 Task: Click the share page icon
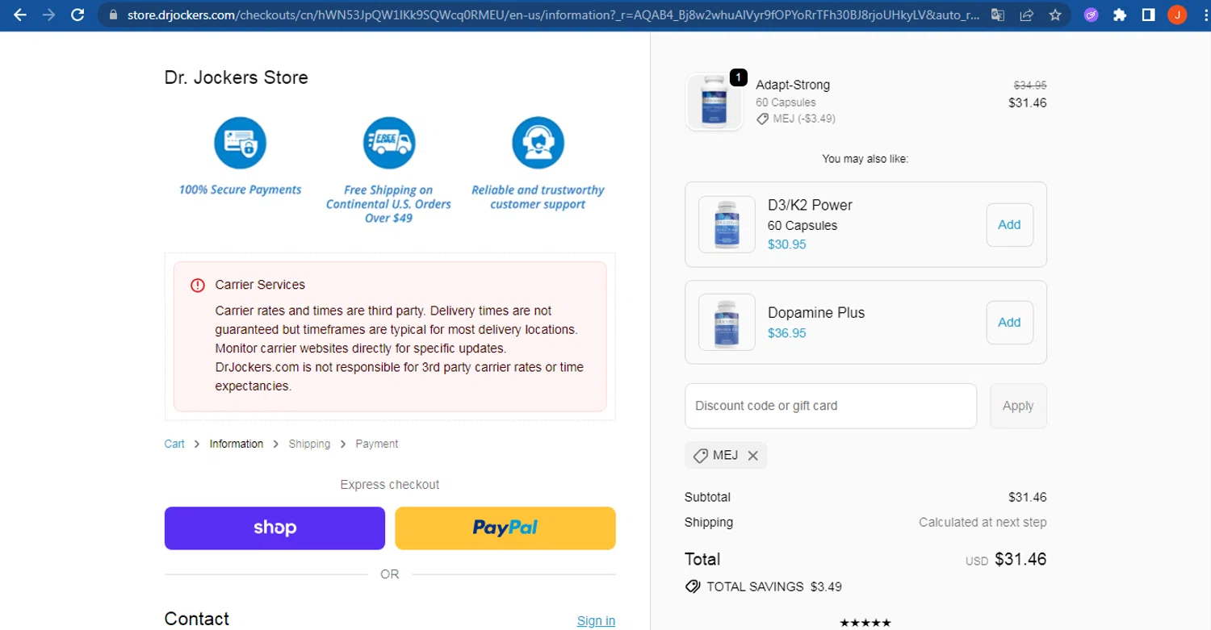tap(1026, 15)
